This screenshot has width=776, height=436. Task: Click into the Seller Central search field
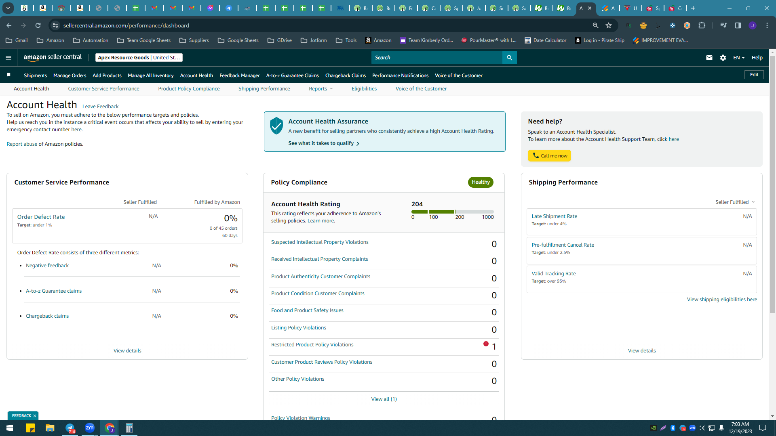coord(436,58)
